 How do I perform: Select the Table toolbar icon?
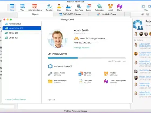pos(12,8)
